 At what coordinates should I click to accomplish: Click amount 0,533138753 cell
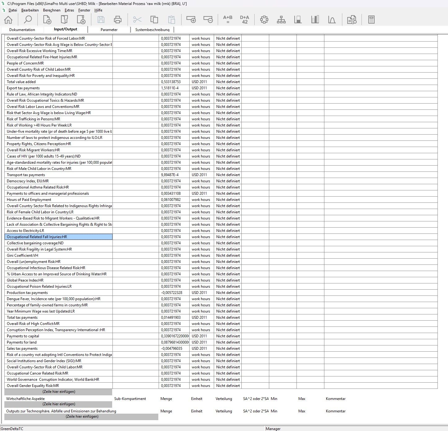[174, 82]
